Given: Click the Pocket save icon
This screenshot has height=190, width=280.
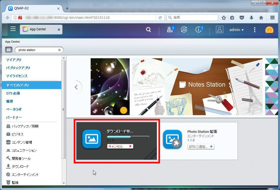Looking at the screenshot, I should (242, 18).
